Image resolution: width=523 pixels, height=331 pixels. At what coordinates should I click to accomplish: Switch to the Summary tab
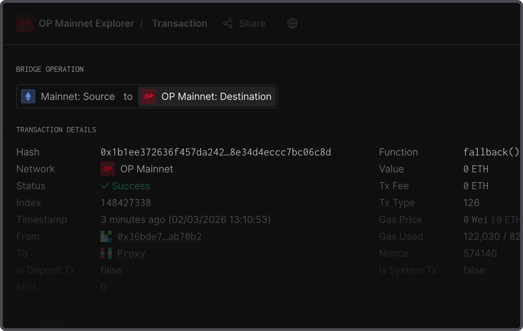pyautogui.click(x=49, y=323)
